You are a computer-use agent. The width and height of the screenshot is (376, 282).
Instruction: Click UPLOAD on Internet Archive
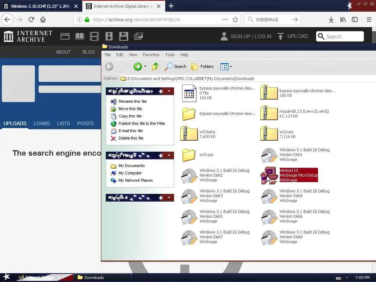[x=293, y=36]
